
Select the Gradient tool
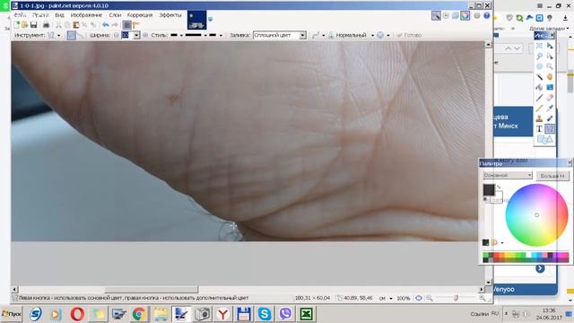pos(550,87)
